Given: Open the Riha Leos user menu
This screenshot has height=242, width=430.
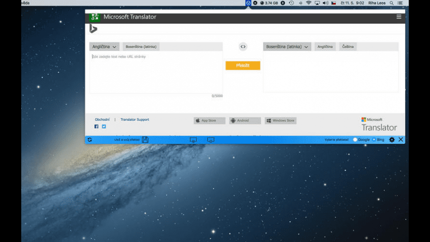Looking at the screenshot, I should coord(377,3).
